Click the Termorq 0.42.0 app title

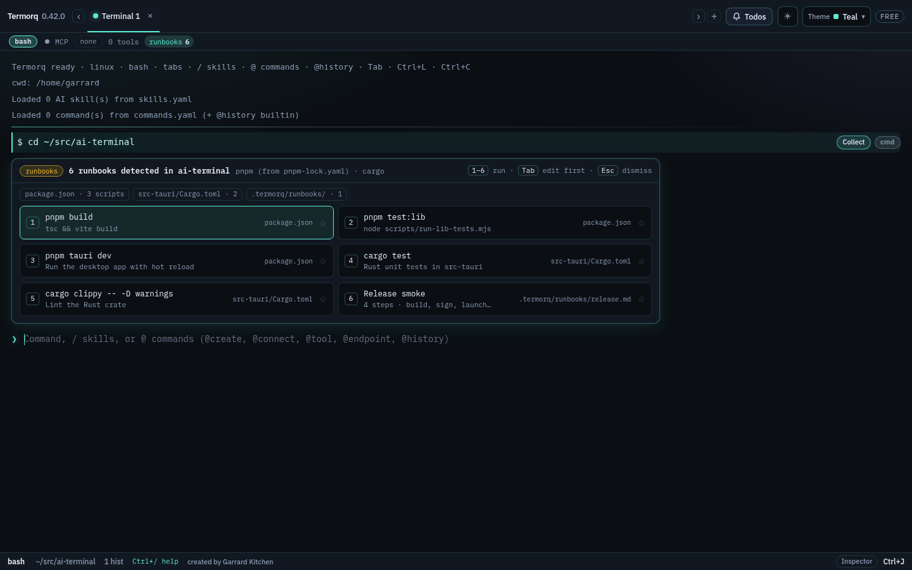pos(36,16)
